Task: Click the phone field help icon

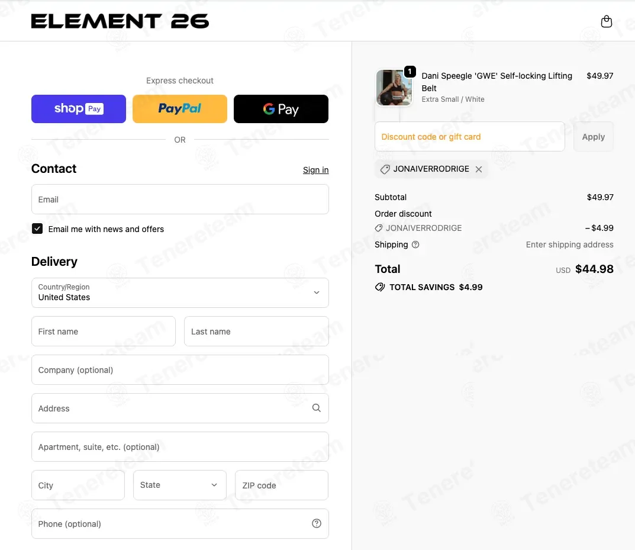Action: [316, 523]
